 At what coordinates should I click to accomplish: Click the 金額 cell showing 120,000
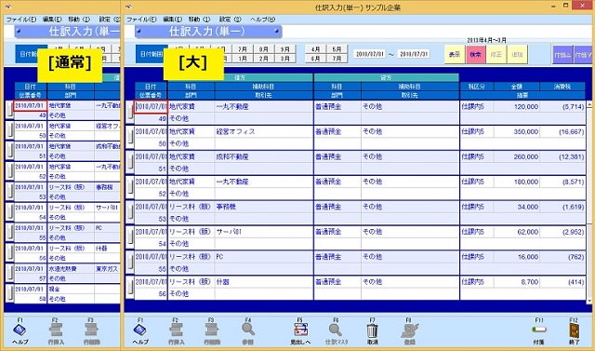pos(517,107)
